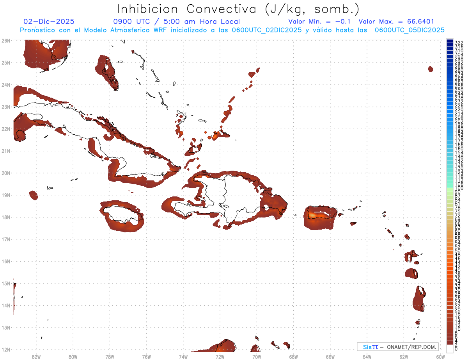Click the longitude label '66W'
The height and width of the screenshot is (362, 468).
click(330, 357)
